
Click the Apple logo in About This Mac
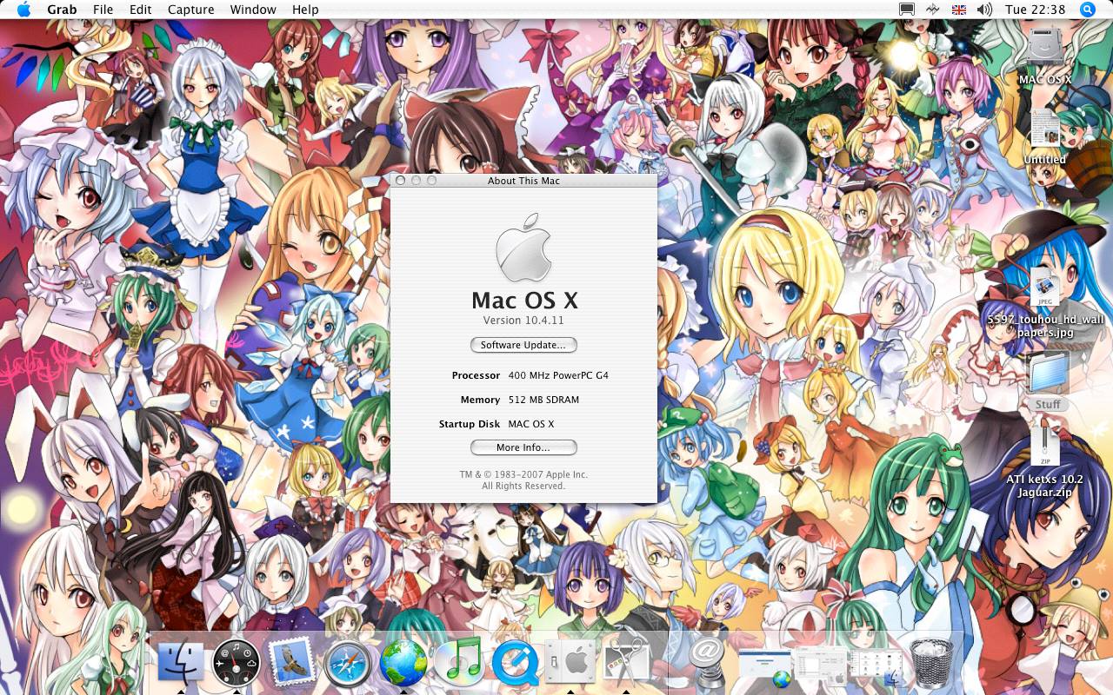(523, 248)
